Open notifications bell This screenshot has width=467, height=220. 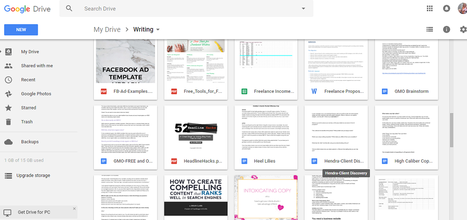click(446, 8)
